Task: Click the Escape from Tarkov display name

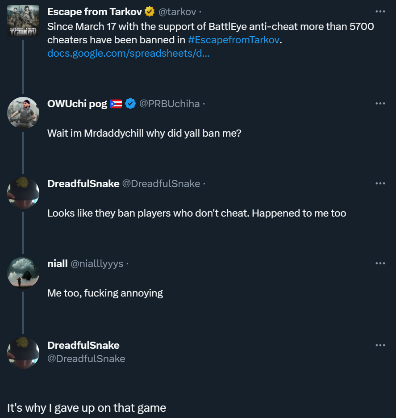Action: (x=94, y=11)
